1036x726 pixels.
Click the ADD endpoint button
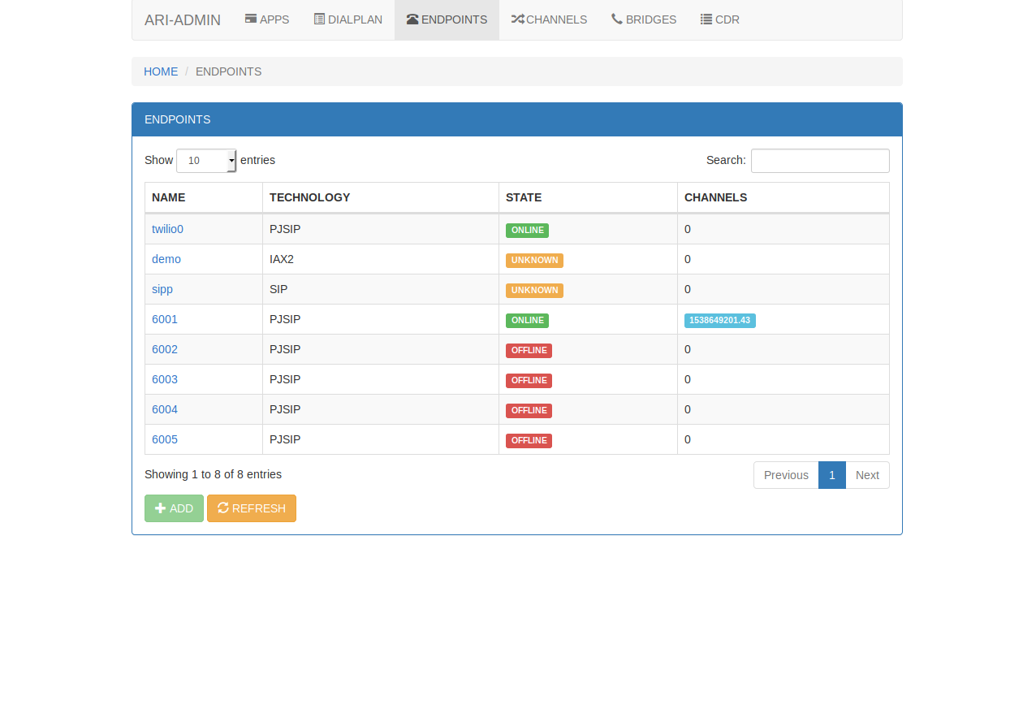[x=174, y=508]
